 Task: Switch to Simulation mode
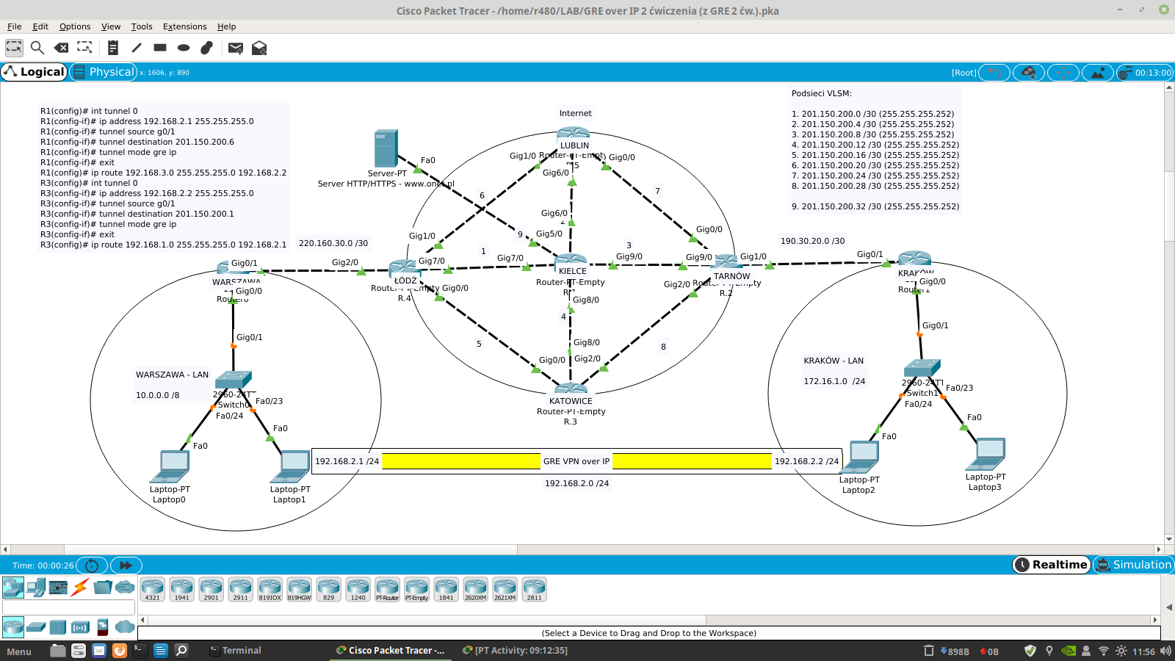coord(1133,565)
